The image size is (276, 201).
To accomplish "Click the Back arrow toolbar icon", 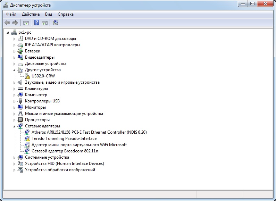I will click(x=7, y=23).
